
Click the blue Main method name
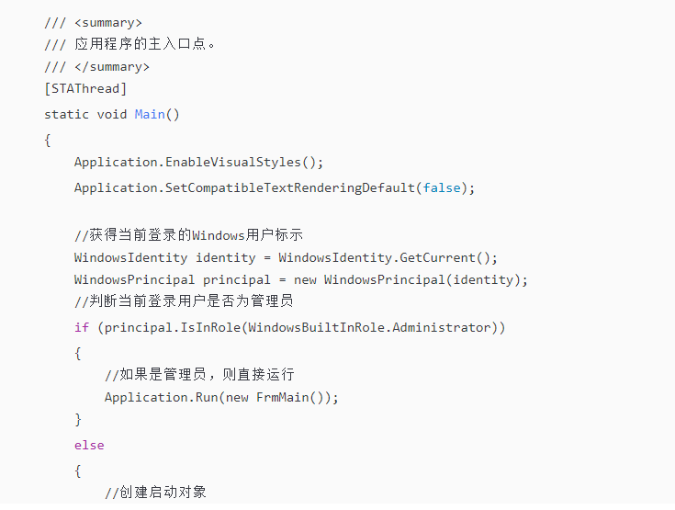(150, 114)
